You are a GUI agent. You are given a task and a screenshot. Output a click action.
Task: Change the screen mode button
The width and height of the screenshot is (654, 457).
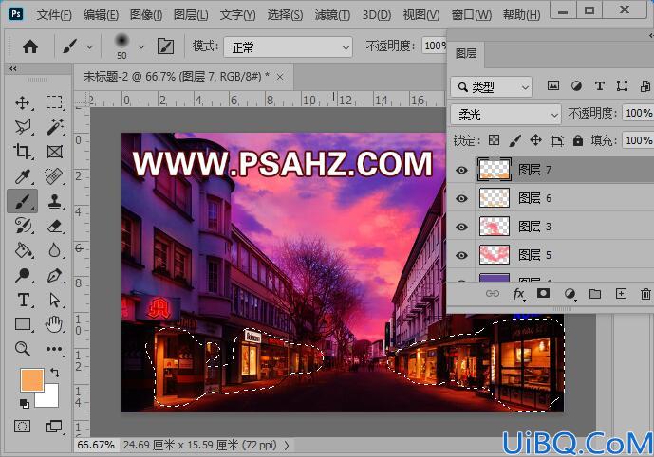pyautogui.click(x=54, y=426)
